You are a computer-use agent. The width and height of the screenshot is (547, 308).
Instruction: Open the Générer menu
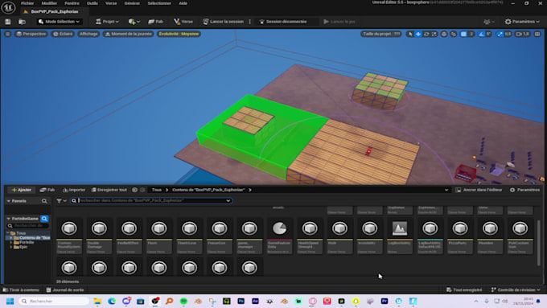coord(132,3)
